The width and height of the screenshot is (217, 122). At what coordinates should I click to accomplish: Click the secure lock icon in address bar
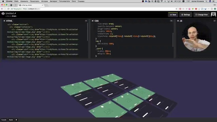(12, 9)
